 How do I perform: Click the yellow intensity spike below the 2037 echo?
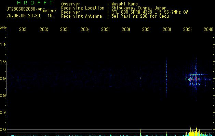pyautogui.click(x=140, y=133)
